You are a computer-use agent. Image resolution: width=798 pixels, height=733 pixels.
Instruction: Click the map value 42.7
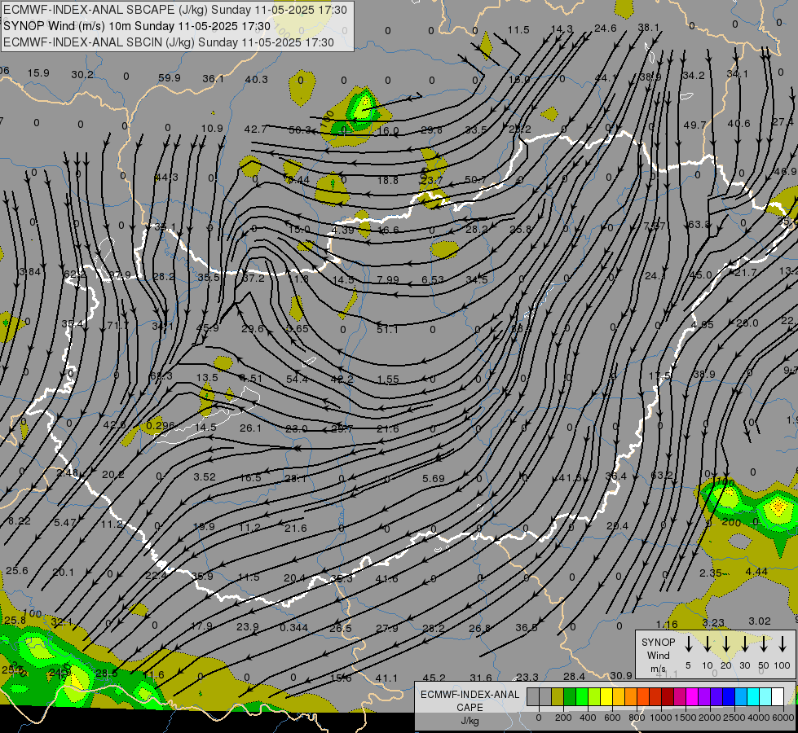[255, 129]
